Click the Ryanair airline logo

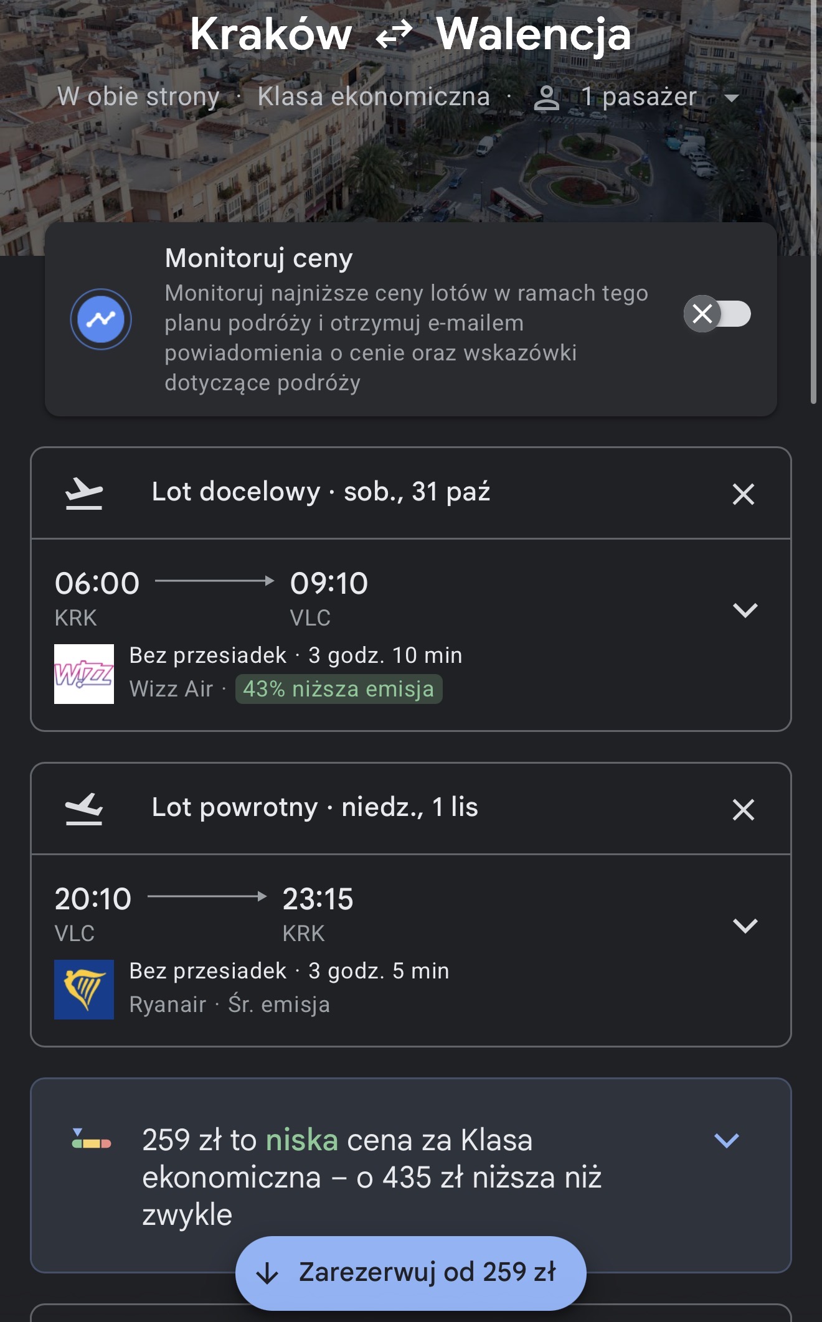[84, 990]
